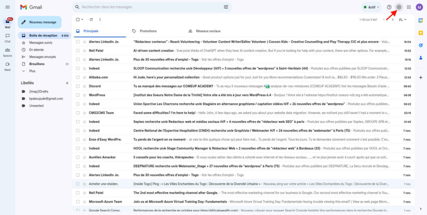
Task: Open Acheter une résiden. Inside Togo email
Action: (243, 184)
